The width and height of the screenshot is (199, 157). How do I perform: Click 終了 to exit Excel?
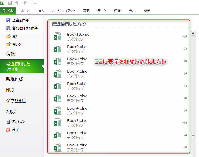tap(13, 130)
